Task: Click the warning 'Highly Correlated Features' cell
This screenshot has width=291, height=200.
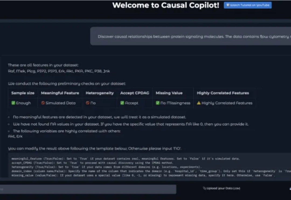Action: click(x=224, y=103)
